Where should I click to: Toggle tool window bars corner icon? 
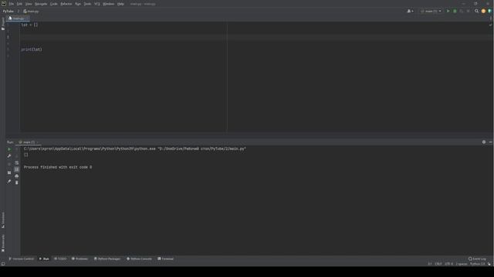tap(3, 264)
